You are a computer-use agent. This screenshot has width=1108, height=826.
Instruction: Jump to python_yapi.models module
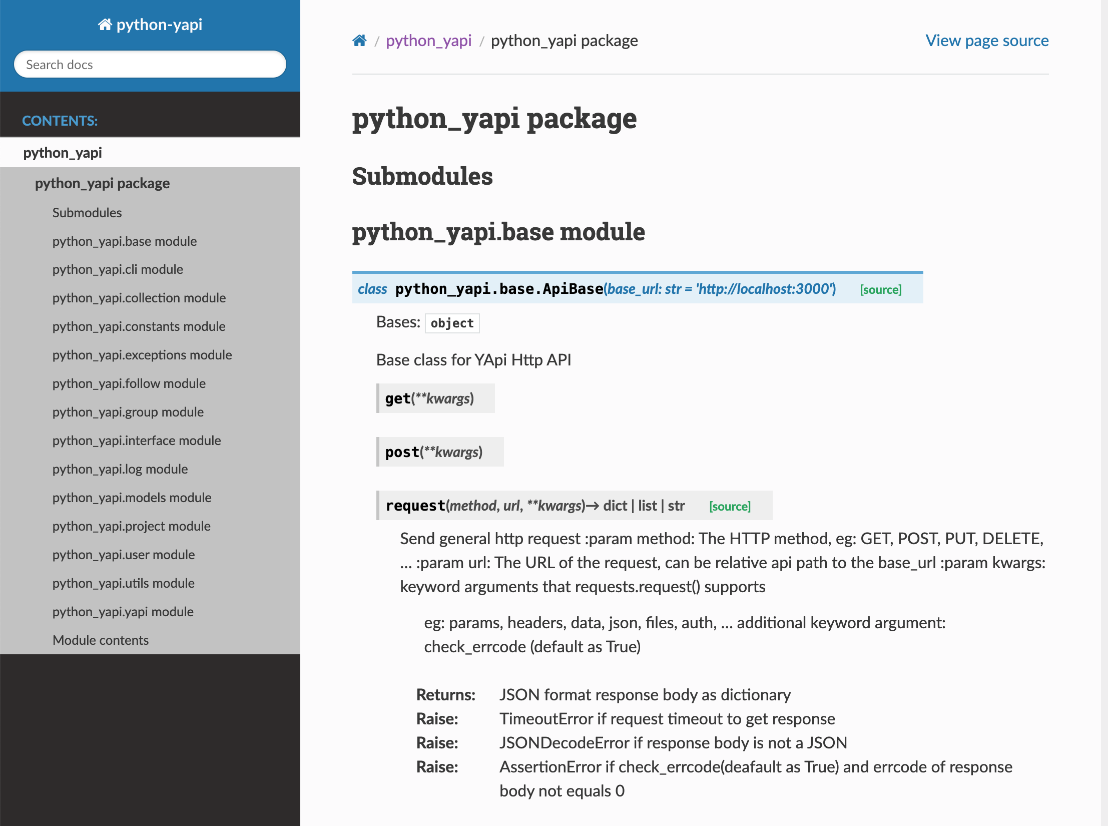(132, 498)
